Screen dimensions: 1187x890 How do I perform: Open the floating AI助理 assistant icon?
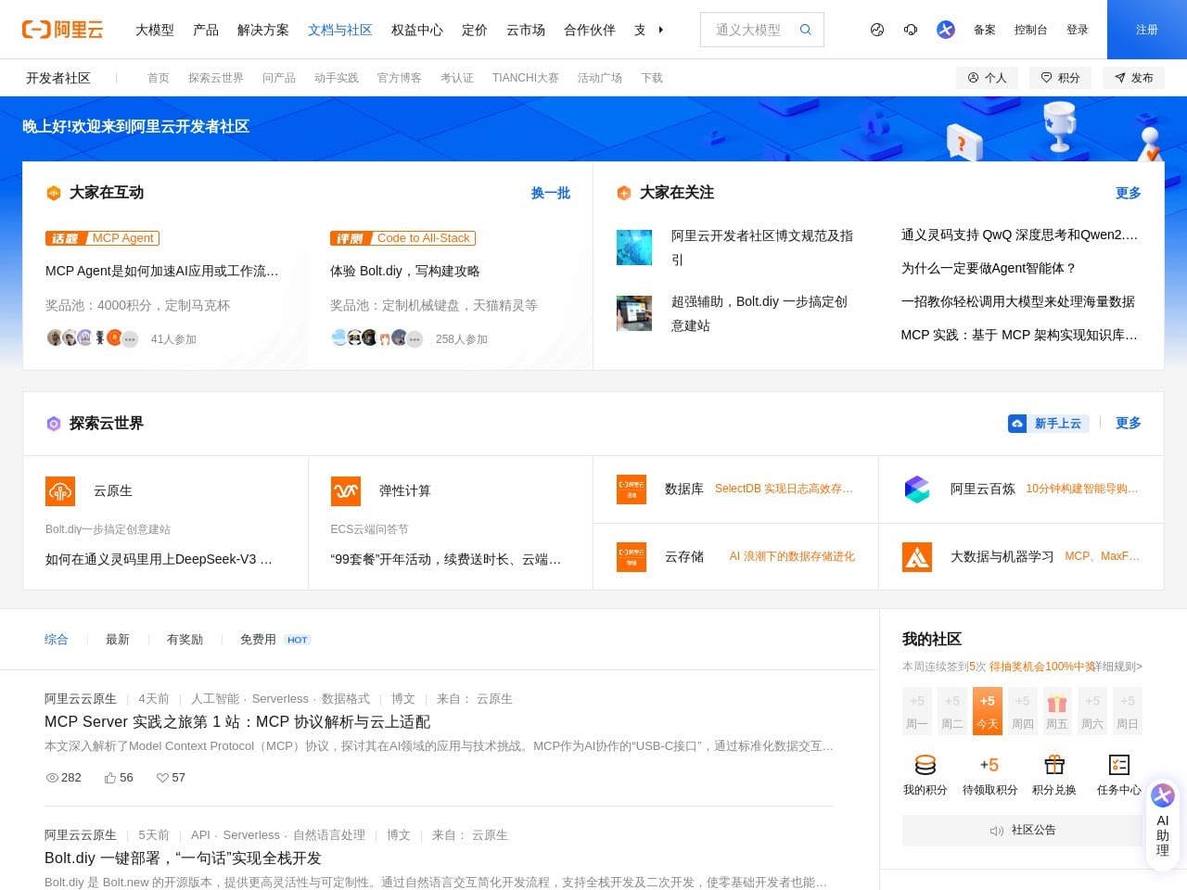tap(1162, 795)
